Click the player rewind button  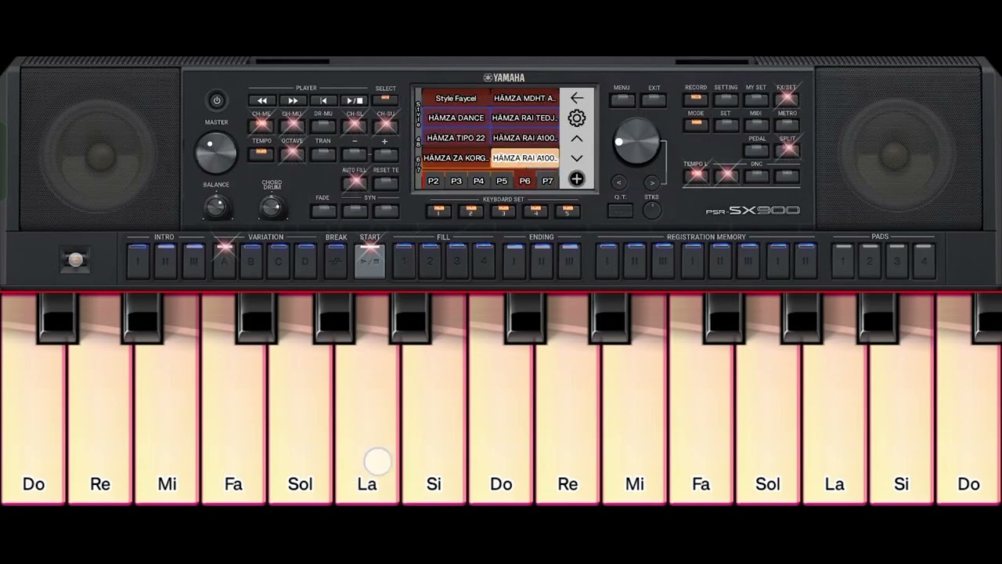tap(262, 100)
